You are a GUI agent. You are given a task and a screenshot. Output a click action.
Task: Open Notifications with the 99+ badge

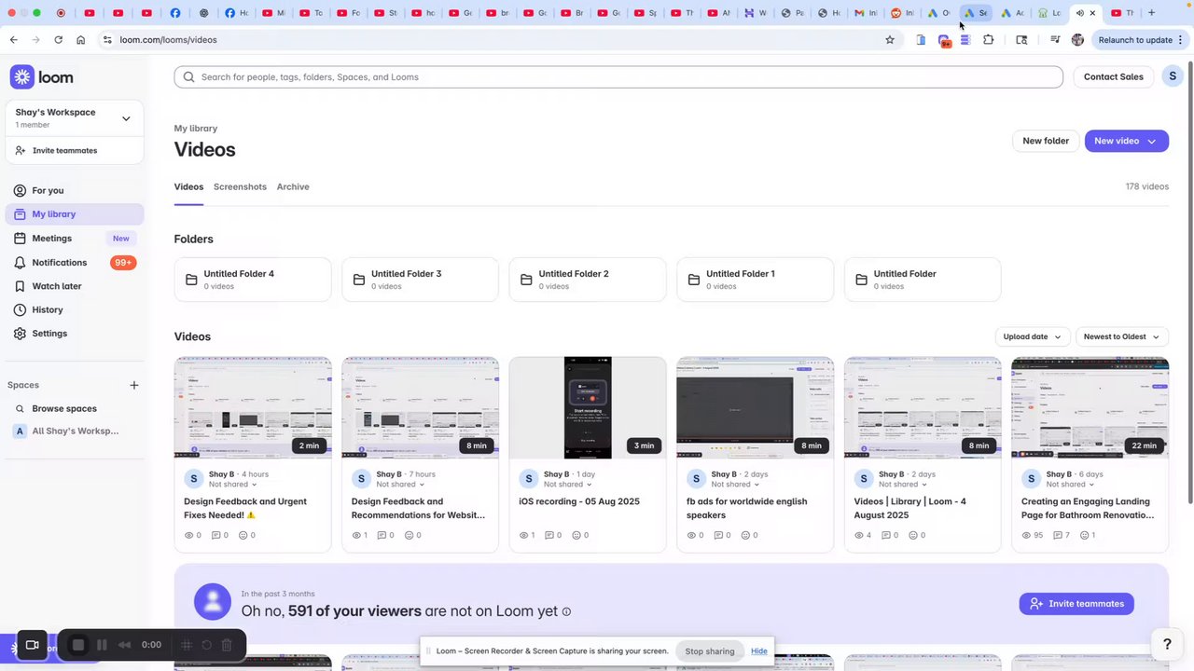[75, 263]
